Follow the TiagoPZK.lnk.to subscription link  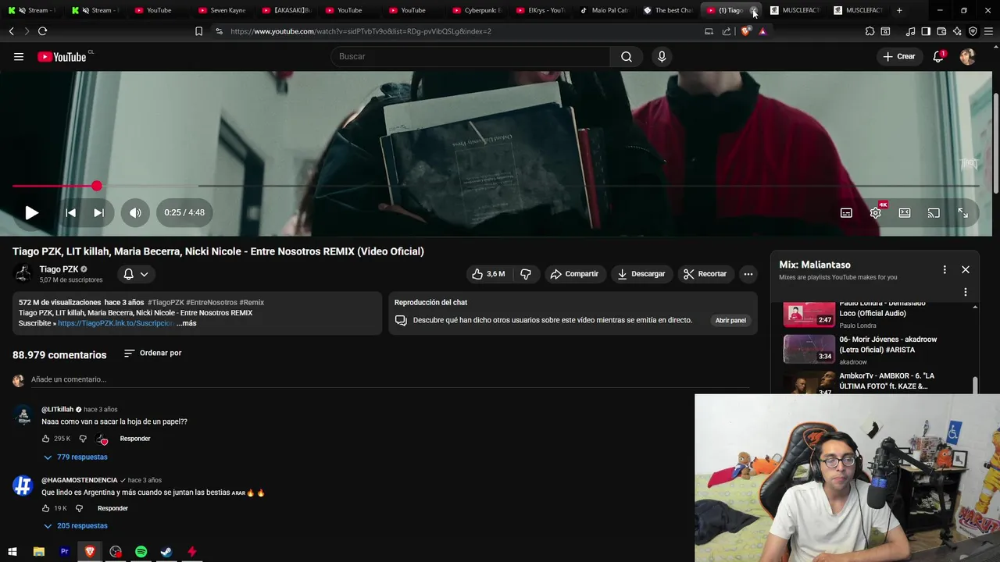(x=116, y=323)
